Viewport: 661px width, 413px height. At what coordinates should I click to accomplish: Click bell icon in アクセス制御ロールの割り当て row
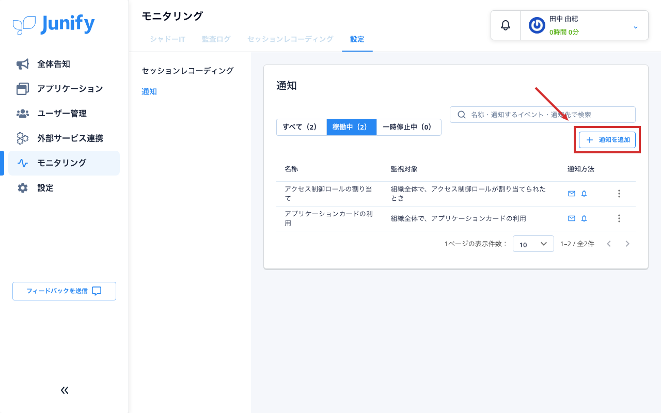pos(584,194)
